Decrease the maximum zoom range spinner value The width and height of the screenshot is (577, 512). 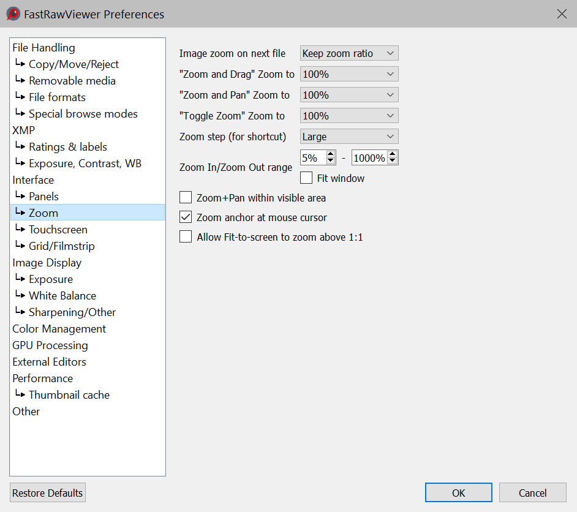(x=393, y=162)
